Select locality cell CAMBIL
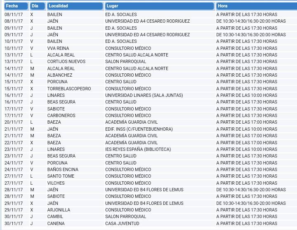The height and width of the screenshot is (230, 297). tap(55, 216)
